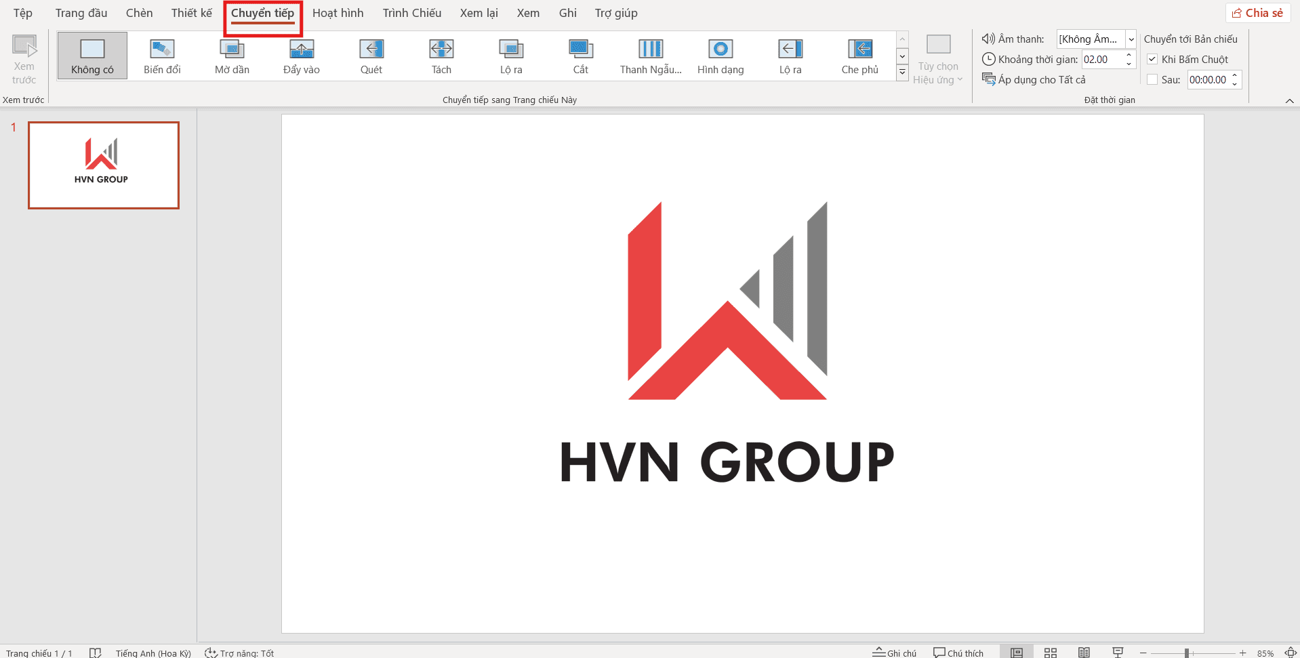Select the Che phủ cover transition

[x=859, y=56]
